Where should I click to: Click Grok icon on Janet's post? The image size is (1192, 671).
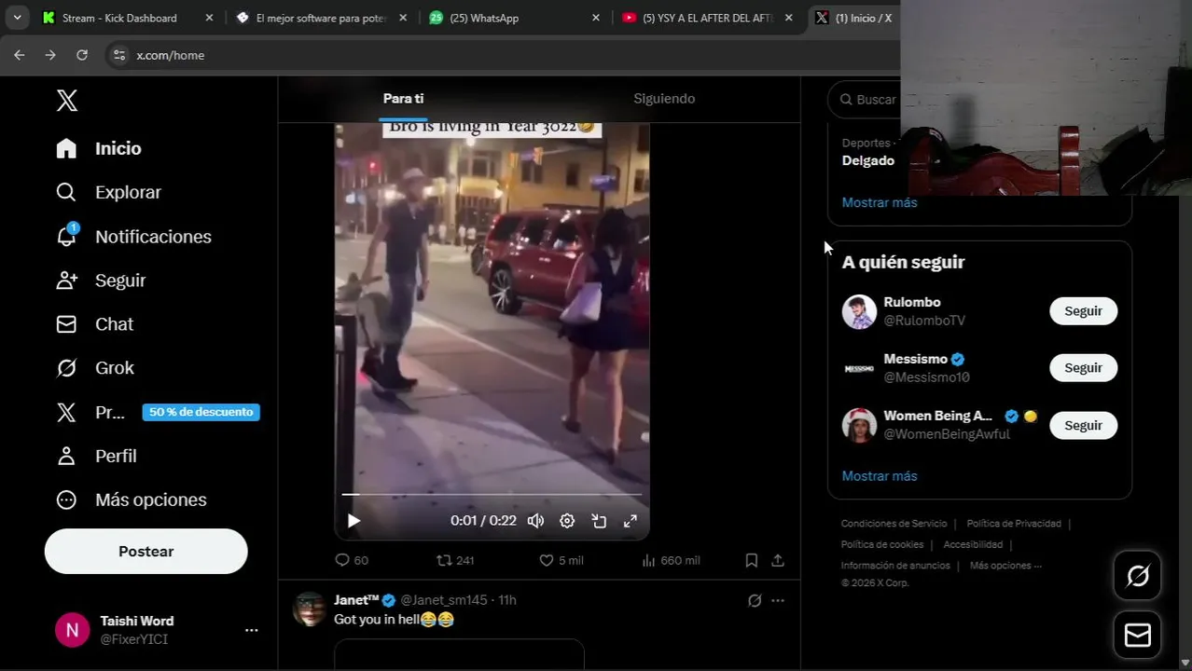point(755,600)
